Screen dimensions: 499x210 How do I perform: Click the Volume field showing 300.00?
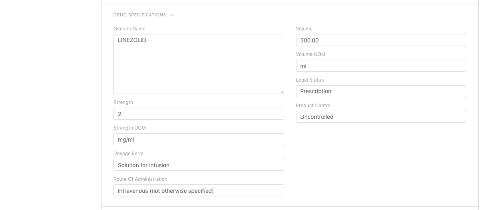(x=381, y=40)
